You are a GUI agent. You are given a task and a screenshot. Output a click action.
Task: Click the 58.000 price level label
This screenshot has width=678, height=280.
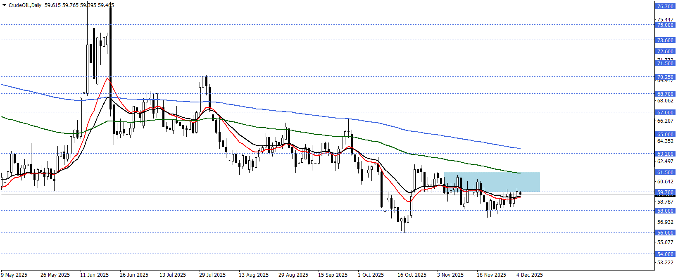point(665,211)
